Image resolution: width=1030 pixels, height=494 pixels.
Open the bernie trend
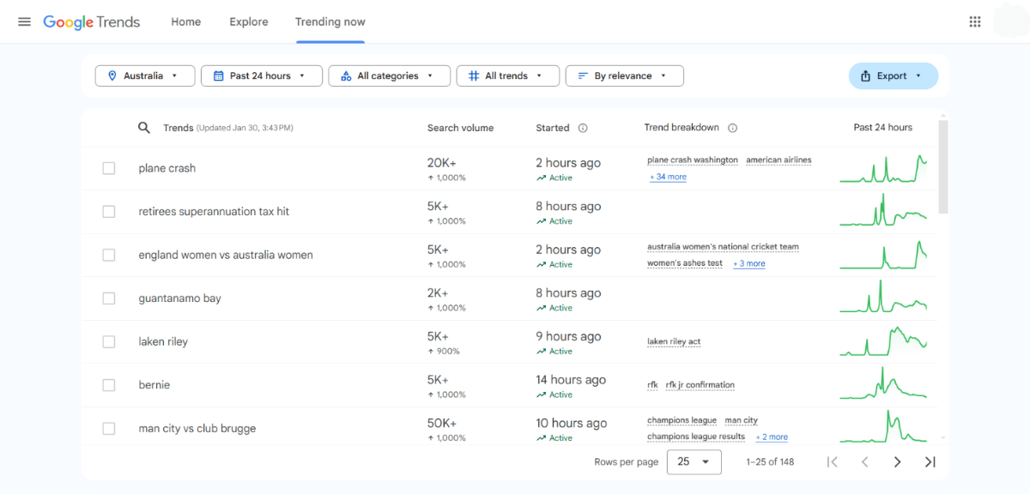tap(154, 385)
